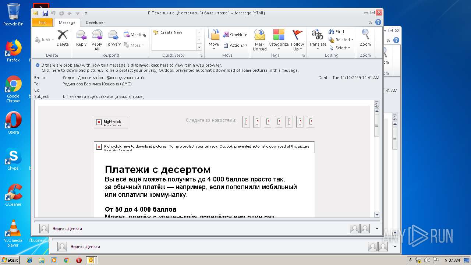Screen dimensions: 471x265
Task: Click the download pictures info line
Action: point(170,70)
